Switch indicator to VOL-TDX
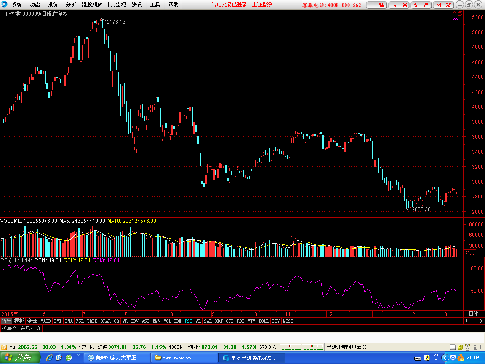 tap(172, 321)
